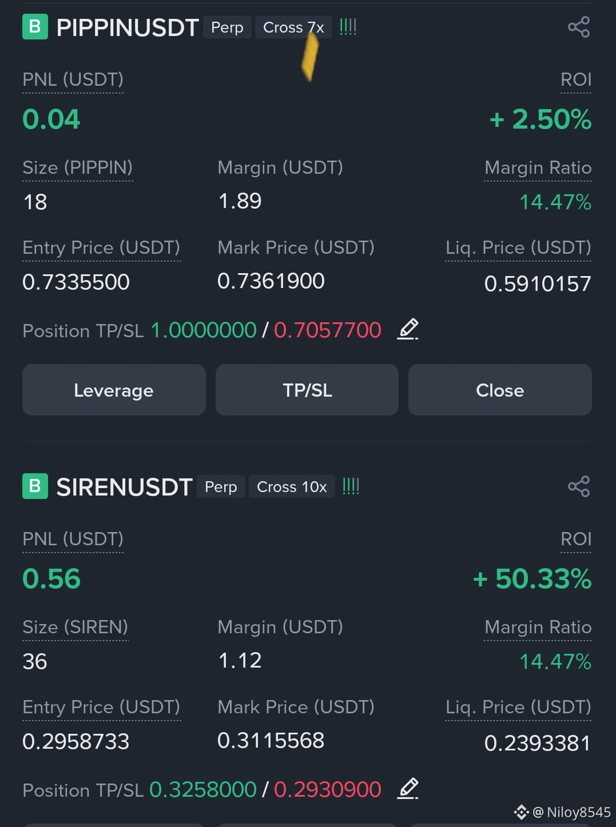Tap the Margin Ratio label for SIRENUSDT
The width and height of the screenshot is (616, 827).
tap(538, 627)
